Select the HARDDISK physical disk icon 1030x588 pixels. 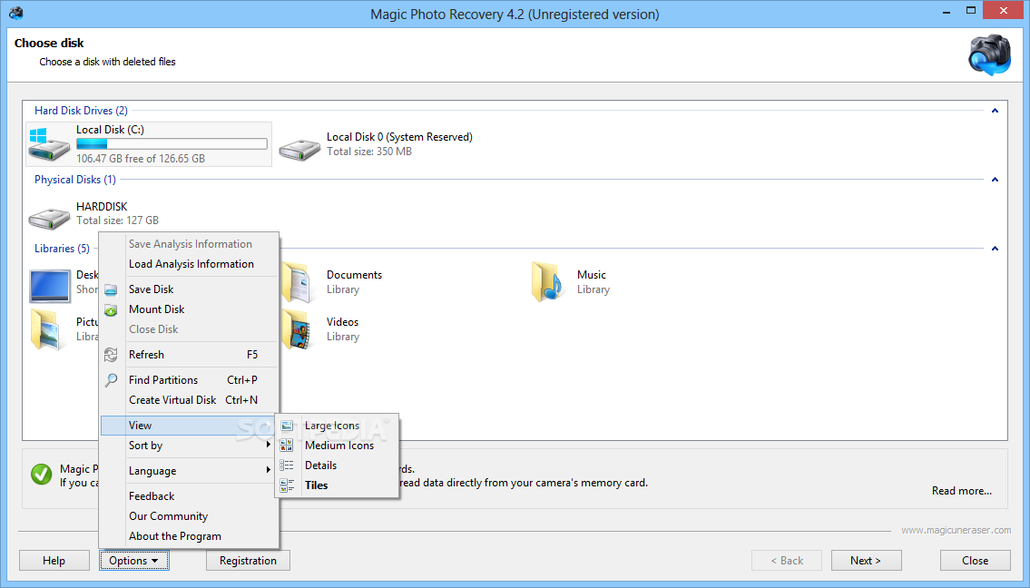coord(49,218)
